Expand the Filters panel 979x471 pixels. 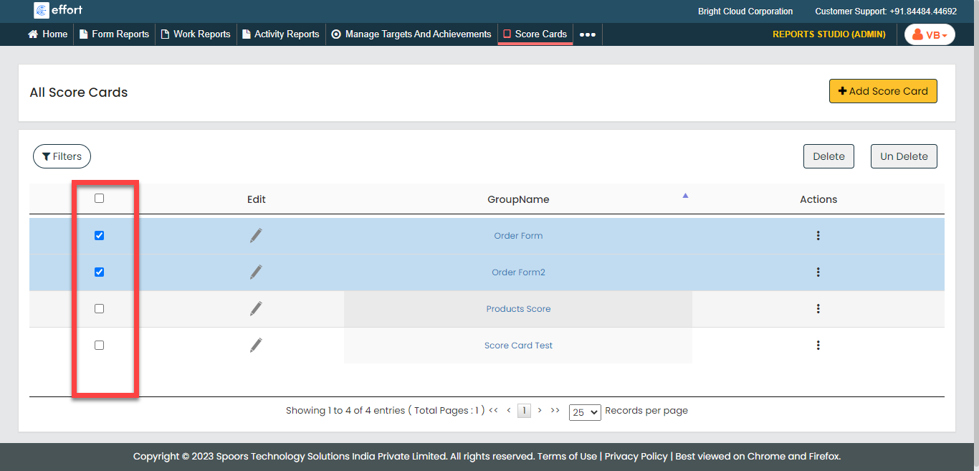coord(62,156)
